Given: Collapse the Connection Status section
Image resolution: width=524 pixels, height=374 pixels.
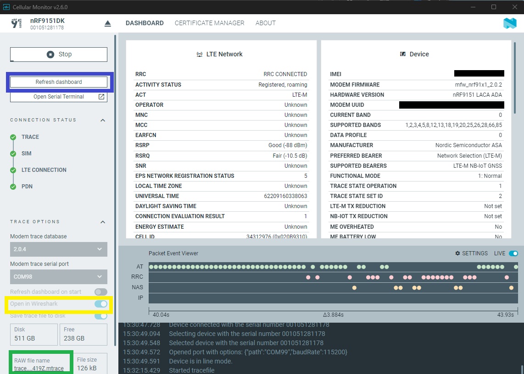Looking at the screenshot, I should 103,120.
